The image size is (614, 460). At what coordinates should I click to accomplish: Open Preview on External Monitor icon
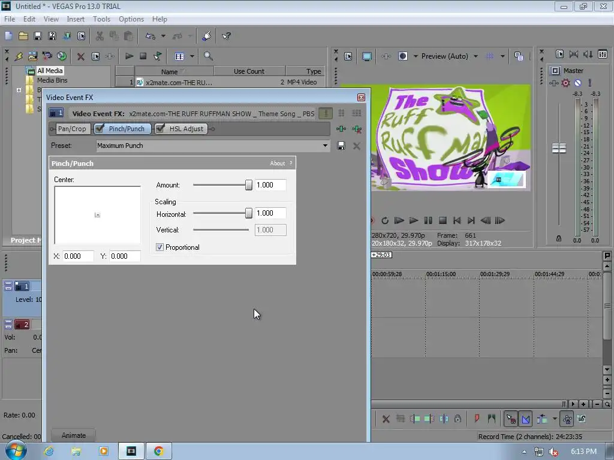point(366,56)
